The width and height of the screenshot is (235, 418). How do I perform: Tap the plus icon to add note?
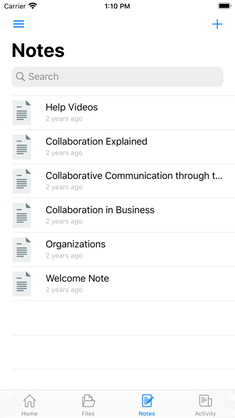coord(217,24)
